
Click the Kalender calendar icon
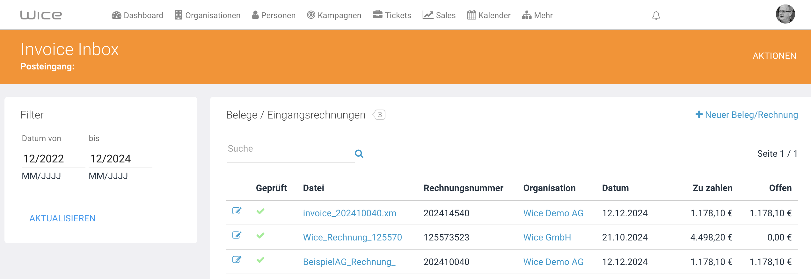click(x=471, y=15)
